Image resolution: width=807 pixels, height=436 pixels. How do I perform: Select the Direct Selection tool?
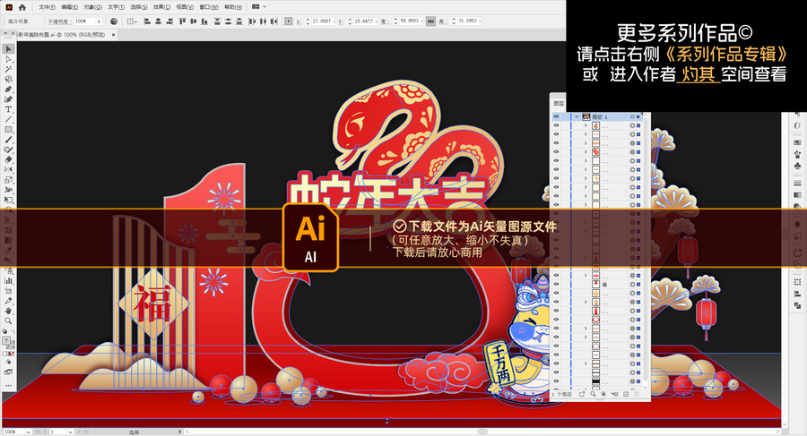click(x=8, y=59)
